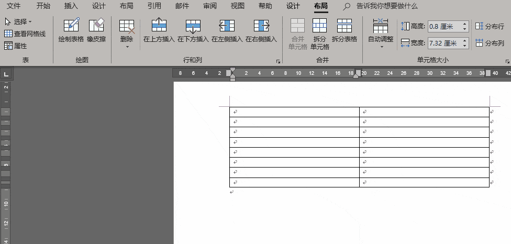Click the column boundary marker near 18 on ruler
511x244 pixels.
click(359, 73)
